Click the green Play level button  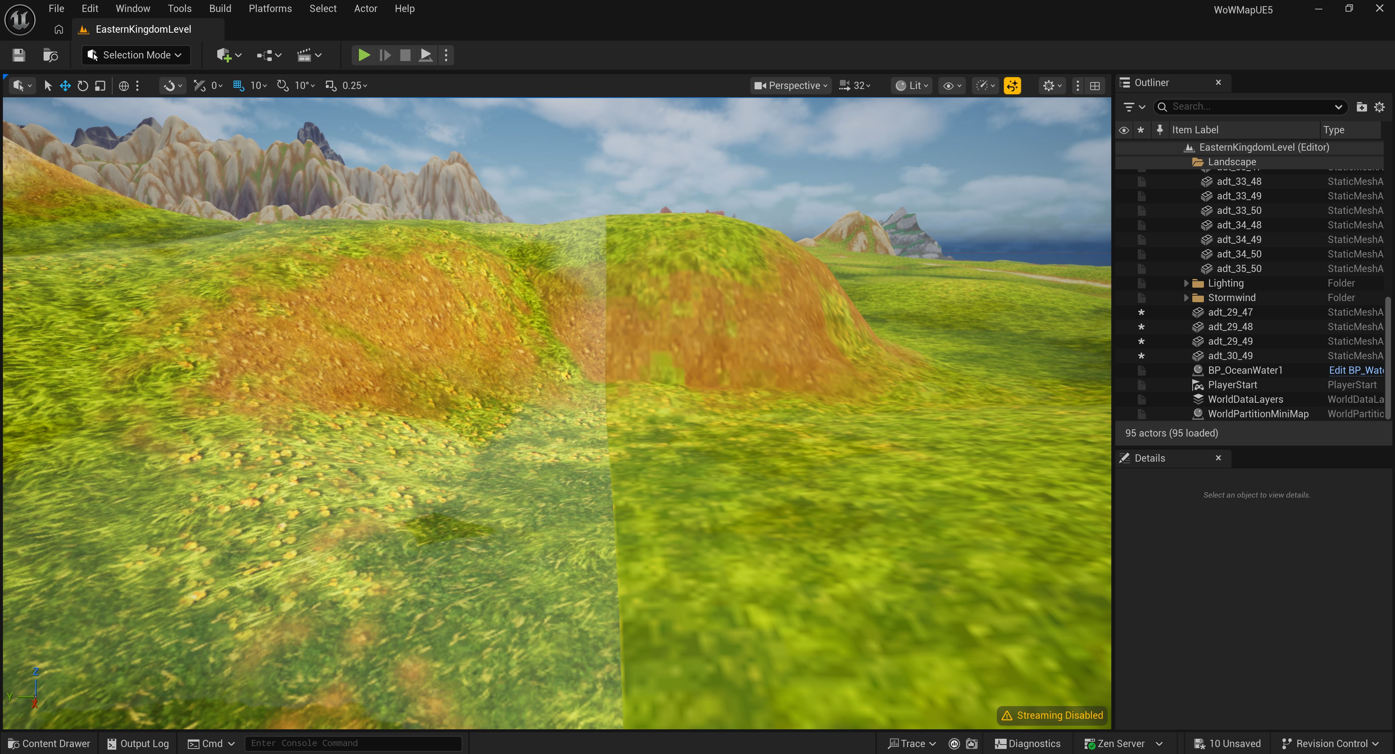(x=364, y=55)
